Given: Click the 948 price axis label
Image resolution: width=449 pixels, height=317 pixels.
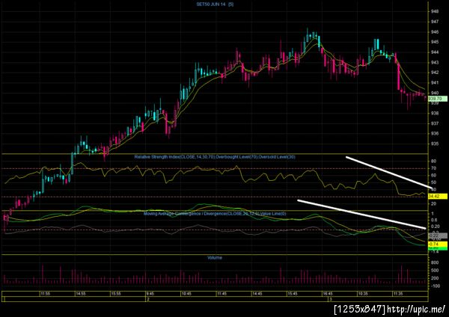Looking at the screenshot, I should coord(434,11).
